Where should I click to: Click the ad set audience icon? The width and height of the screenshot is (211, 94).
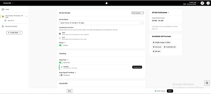coord(3,16)
